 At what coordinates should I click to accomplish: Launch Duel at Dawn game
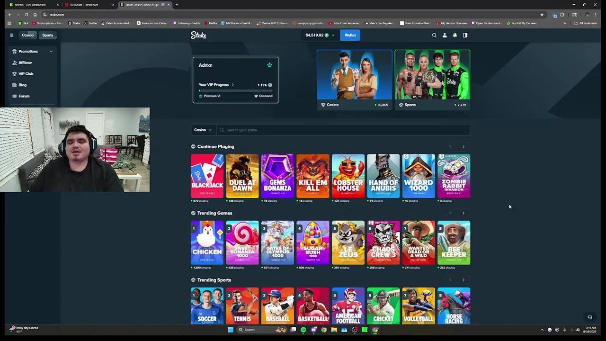click(x=242, y=176)
